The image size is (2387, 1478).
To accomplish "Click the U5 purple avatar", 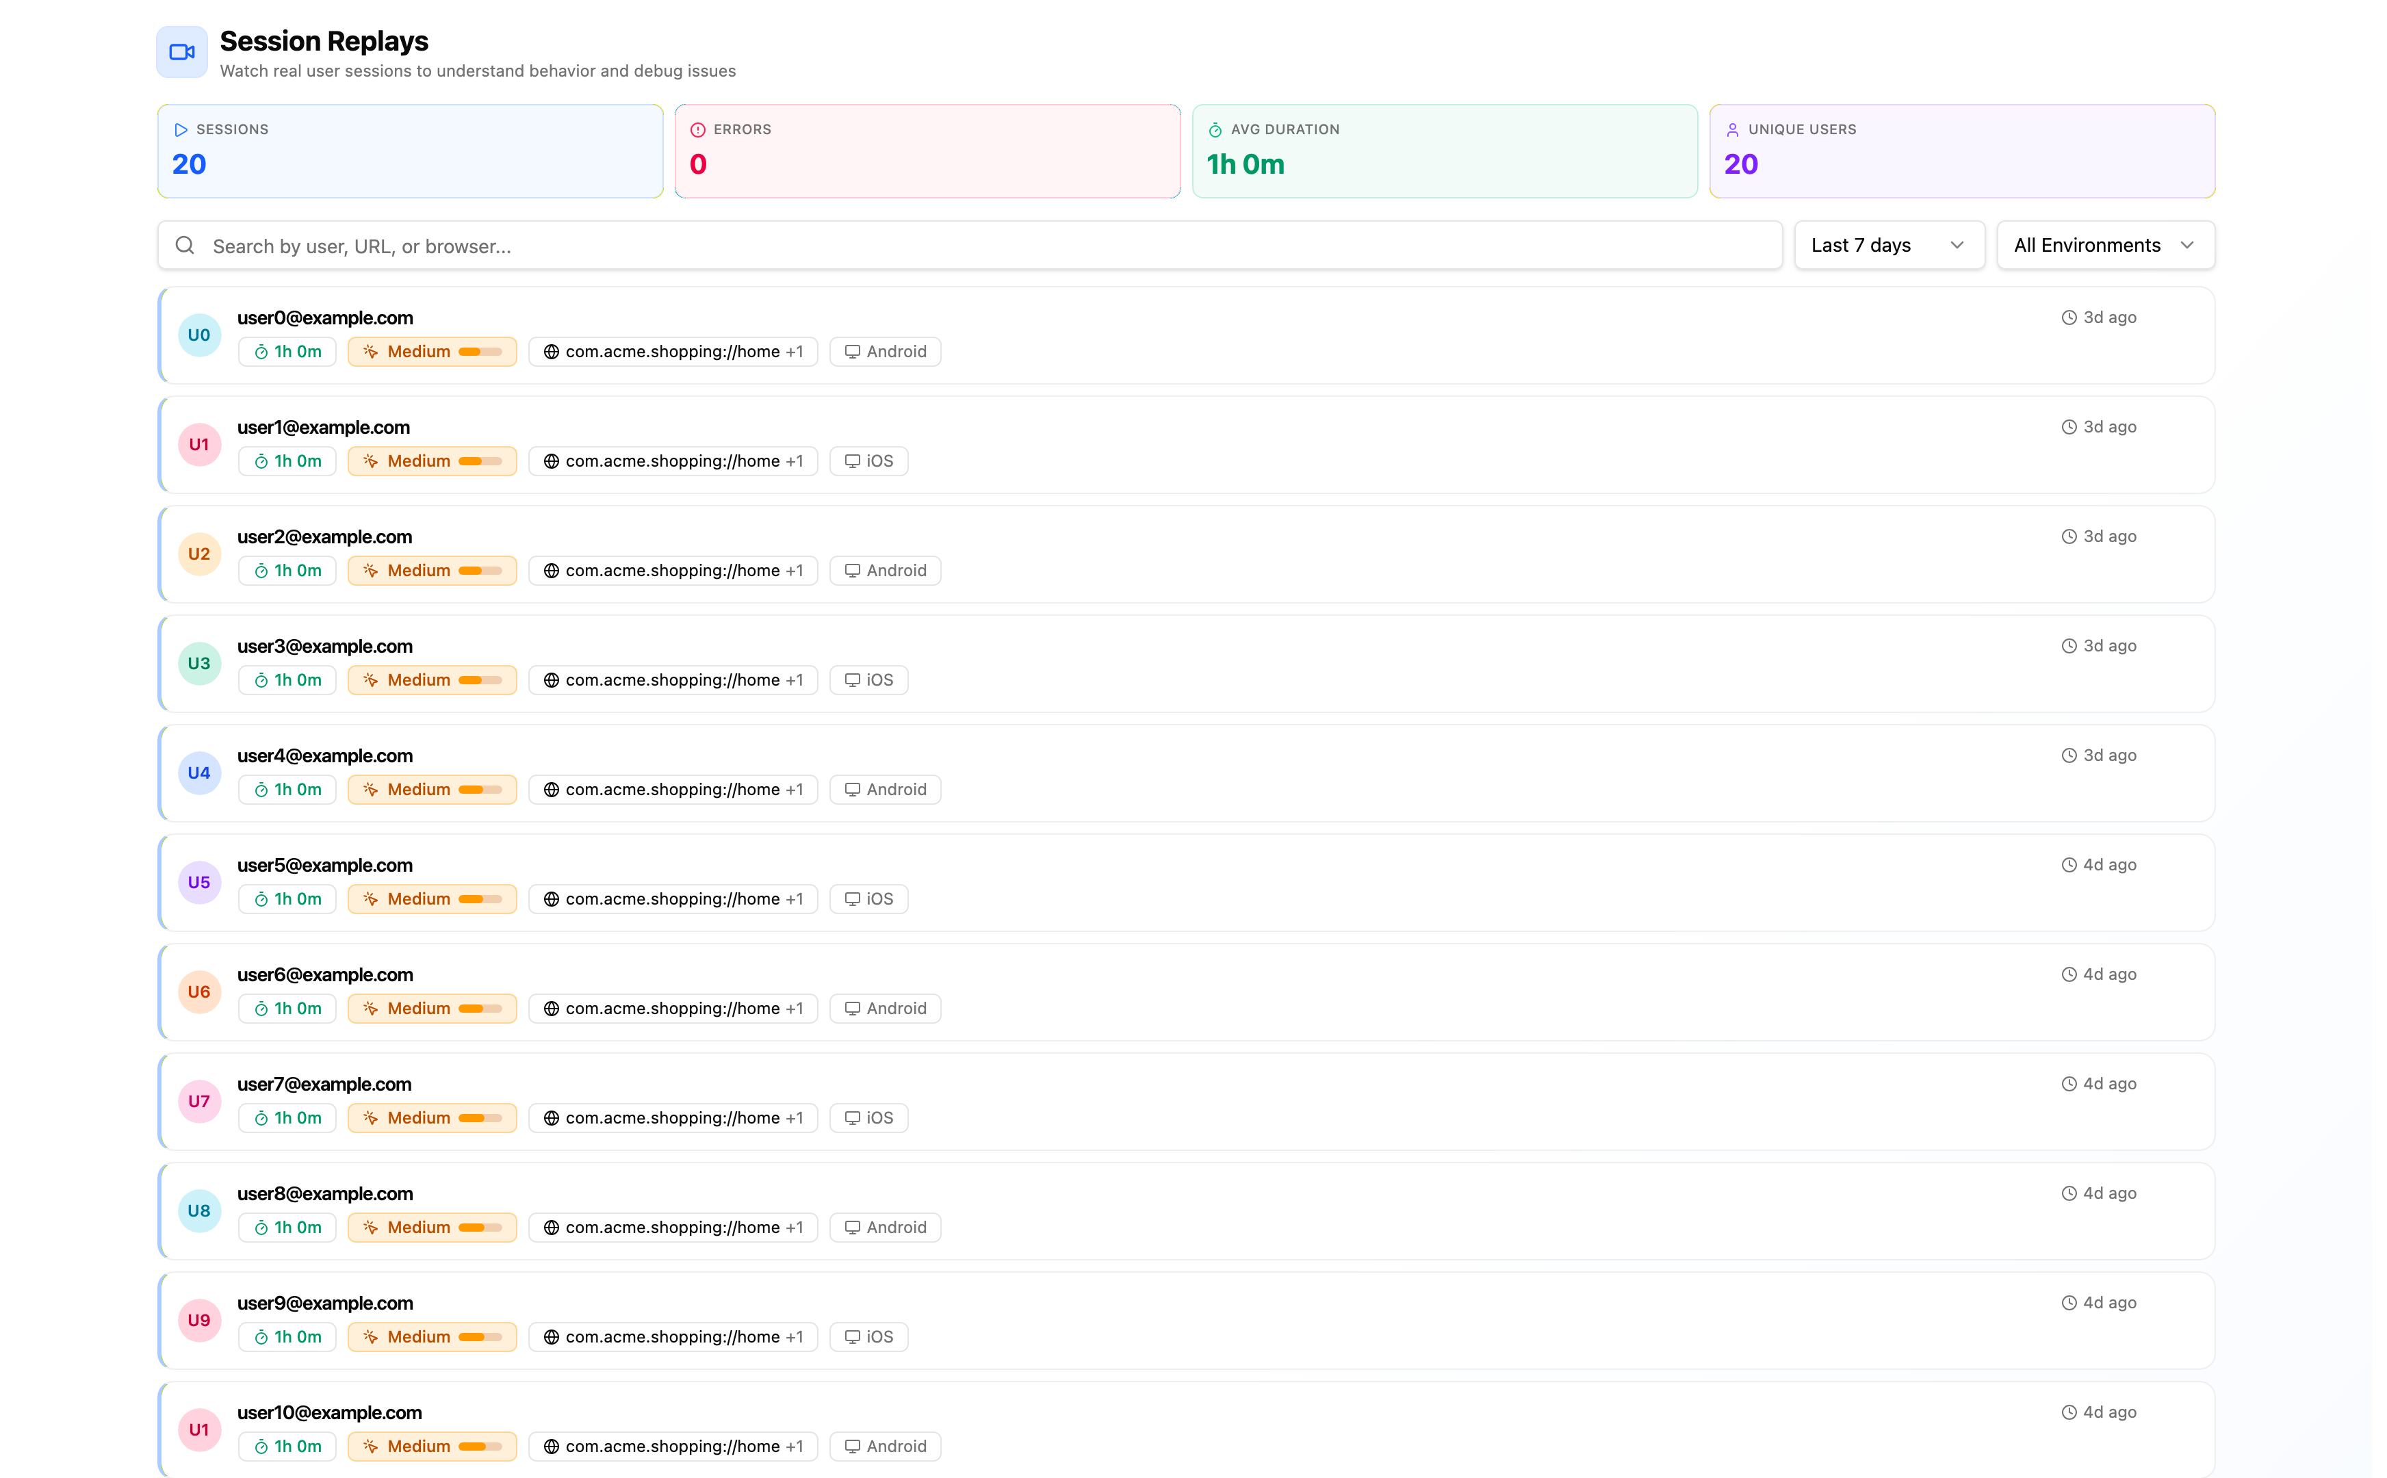I will (199, 883).
